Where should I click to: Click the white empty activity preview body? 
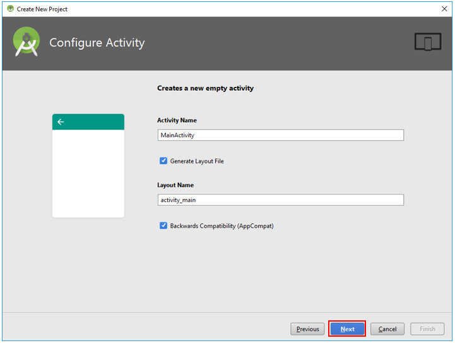click(x=88, y=173)
